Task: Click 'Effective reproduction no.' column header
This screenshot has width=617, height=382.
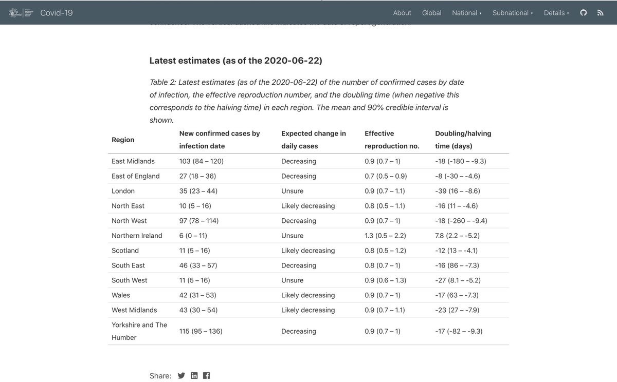Action: point(392,140)
